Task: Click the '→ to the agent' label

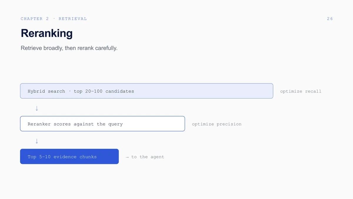Action: point(145,157)
